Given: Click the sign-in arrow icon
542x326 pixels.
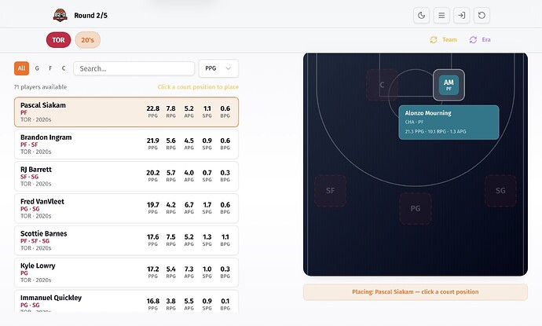Looking at the screenshot, I should coord(461,16).
